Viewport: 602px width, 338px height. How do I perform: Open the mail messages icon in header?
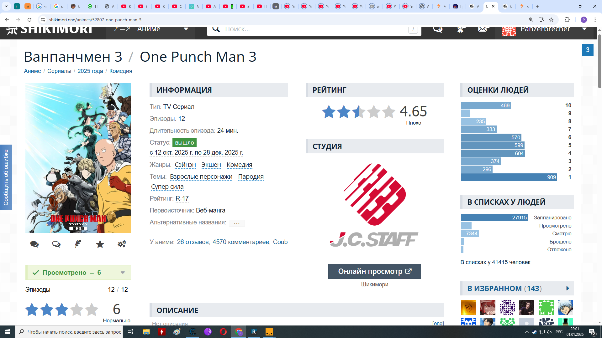(x=483, y=29)
